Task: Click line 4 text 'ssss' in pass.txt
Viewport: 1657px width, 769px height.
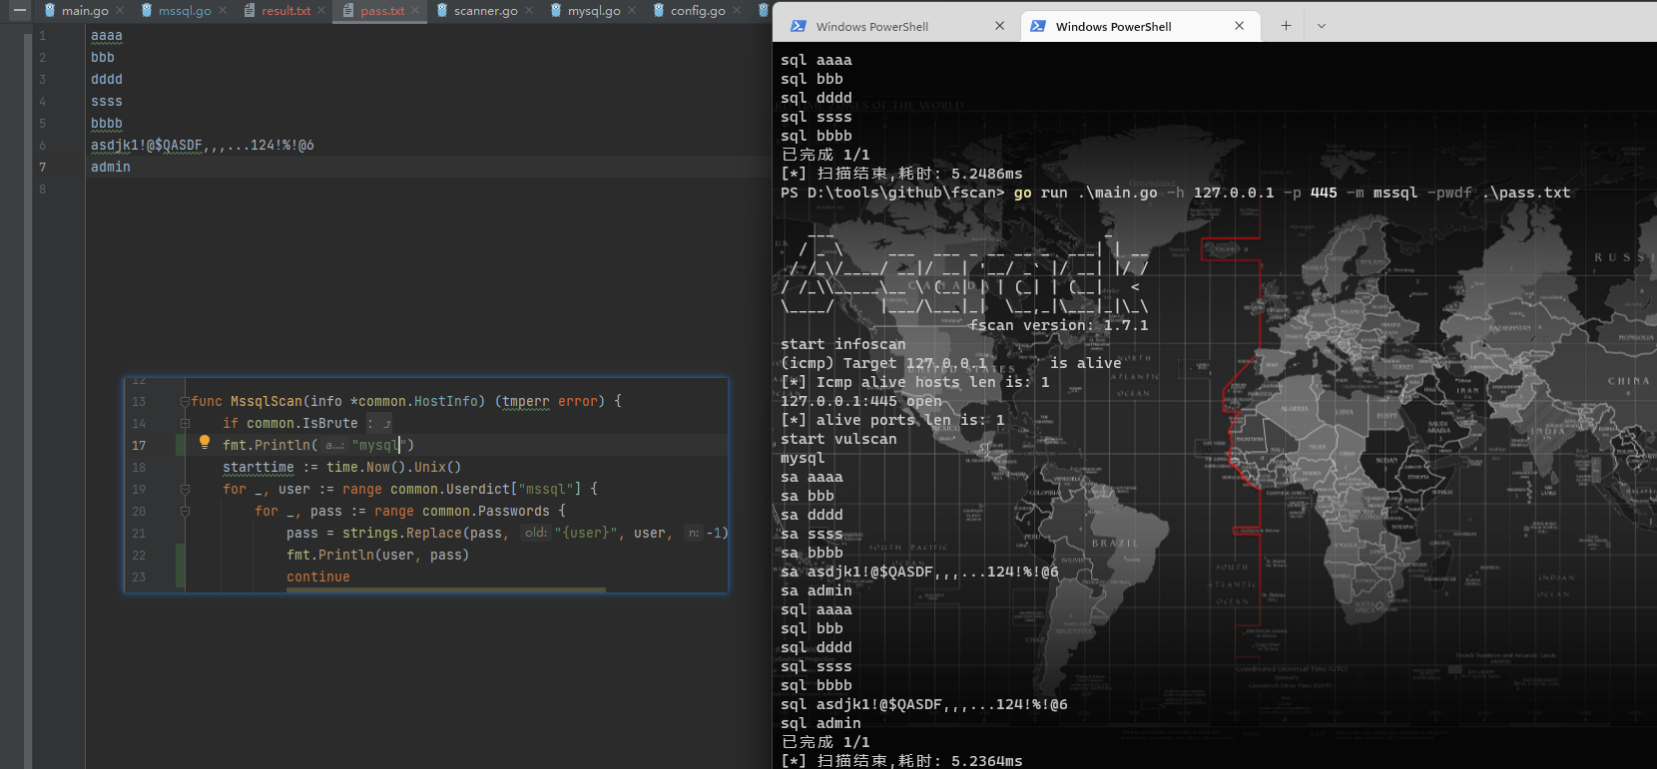Action: [107, 102]
